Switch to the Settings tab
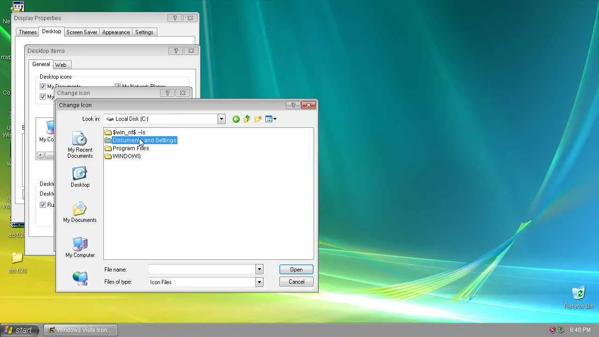 click(x=144, y=32)
